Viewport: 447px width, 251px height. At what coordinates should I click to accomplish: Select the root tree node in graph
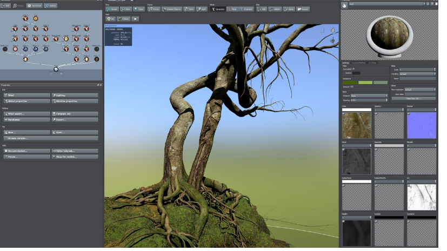click(x=55, y=69)
